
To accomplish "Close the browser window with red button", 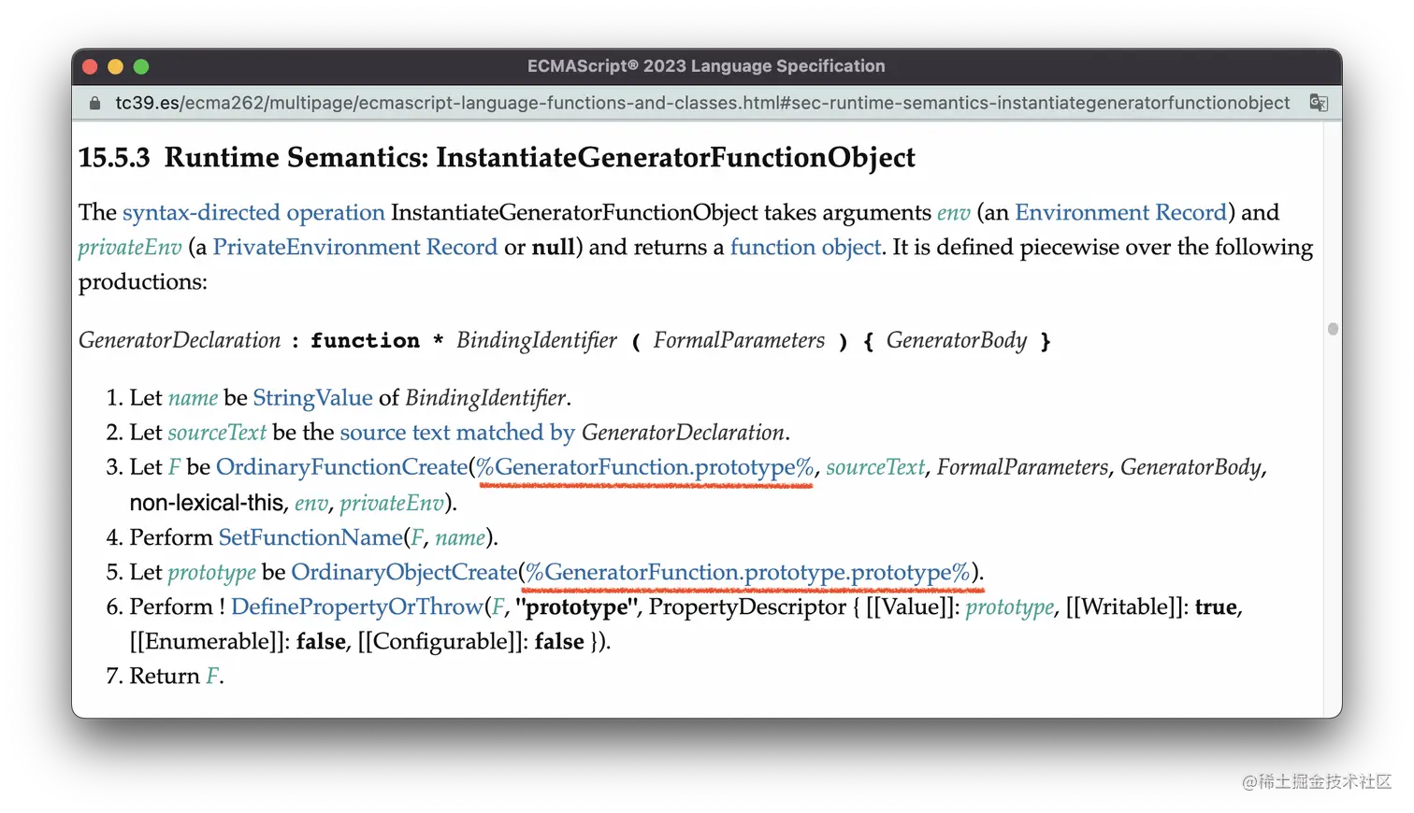I will pyautogui.click(x=90, y=66).
